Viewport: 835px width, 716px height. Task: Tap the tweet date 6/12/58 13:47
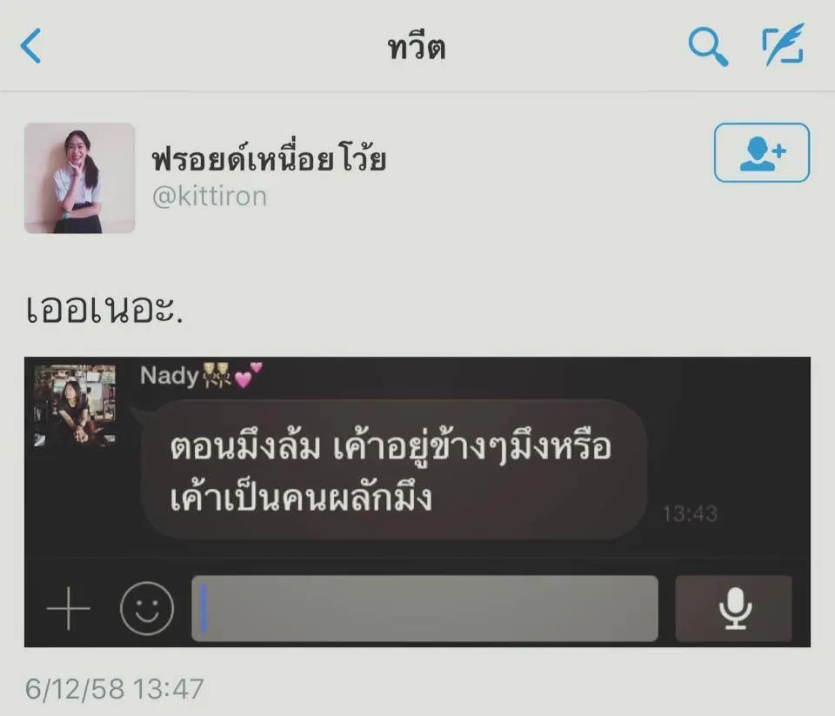pos(115,689)
